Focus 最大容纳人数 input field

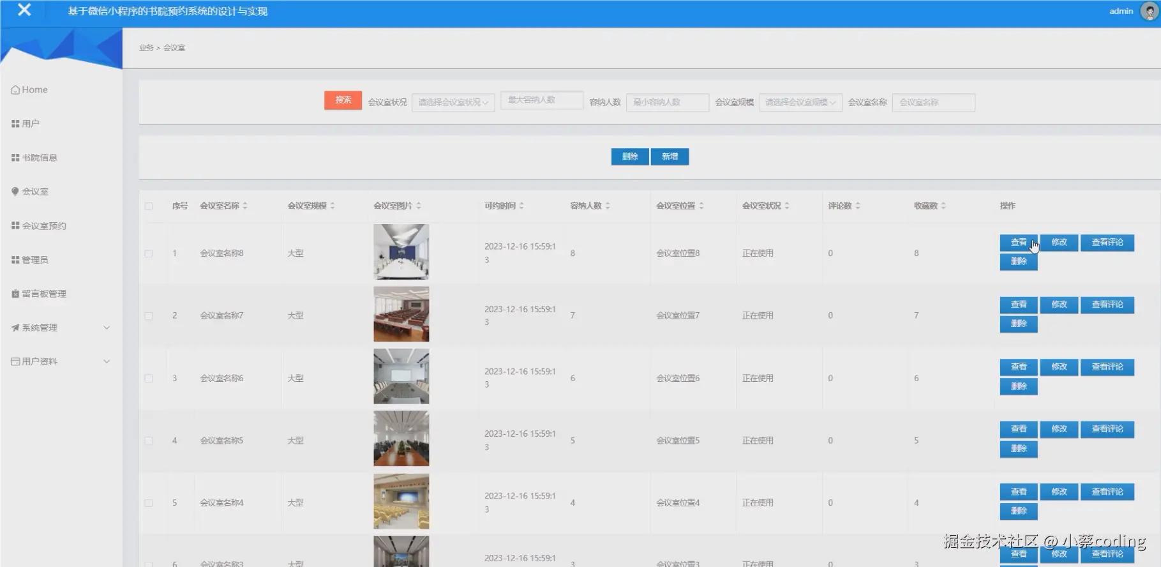542,100
